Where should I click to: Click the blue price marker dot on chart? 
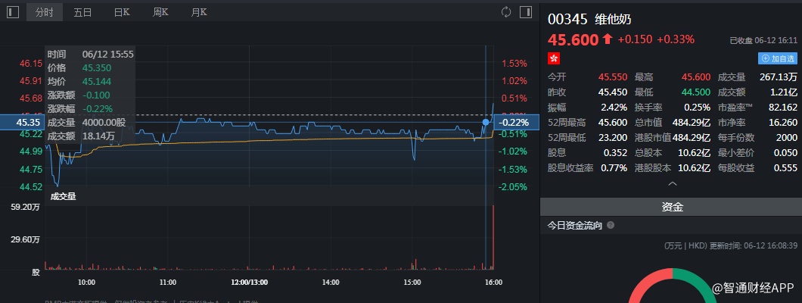pos(486,121)
